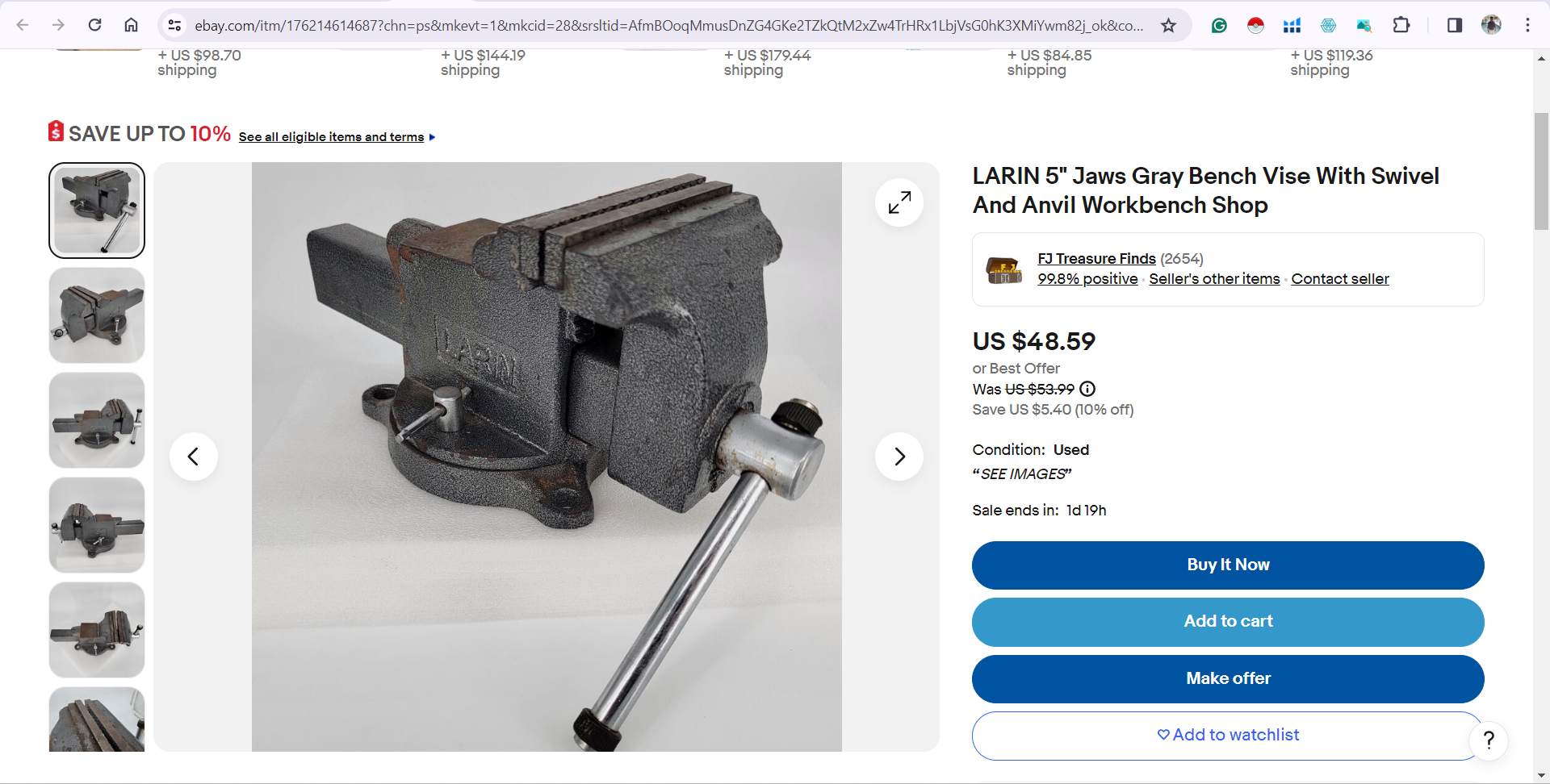Open the Grammarly extension icon
1550x784 pixels.
click(x=1219, y=25)
